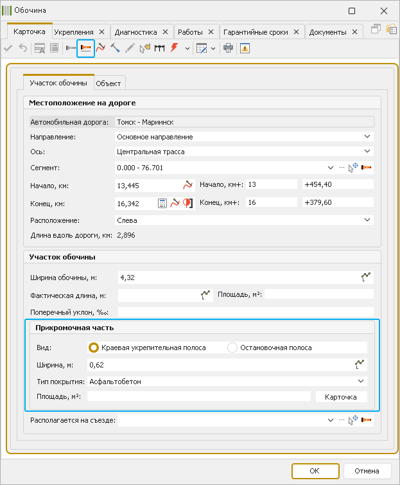Viewport: 400px width, 485px height.
Task: Open the calculator next to Конец, км
Action: click(163, 203)
